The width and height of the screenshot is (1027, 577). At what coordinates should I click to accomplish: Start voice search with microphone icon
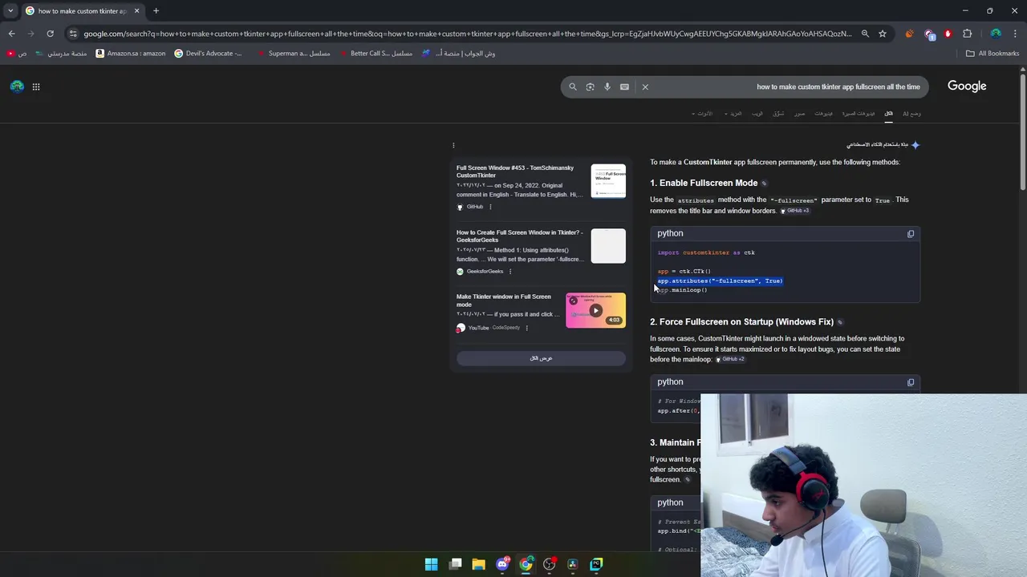pos(607,87)
